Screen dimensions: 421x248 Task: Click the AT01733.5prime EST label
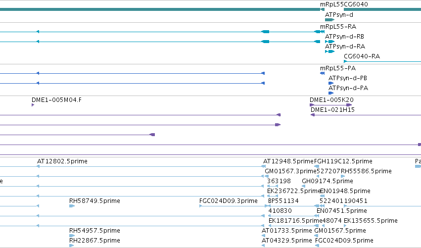click(x=287, y=231)
